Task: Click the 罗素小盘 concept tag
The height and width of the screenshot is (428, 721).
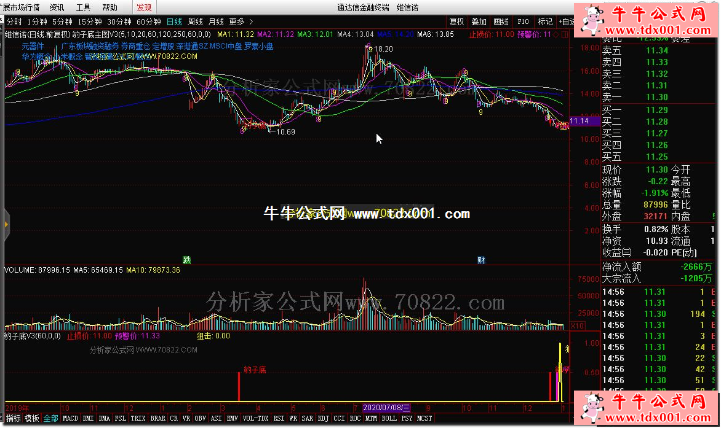Action: tap(259, 46)
